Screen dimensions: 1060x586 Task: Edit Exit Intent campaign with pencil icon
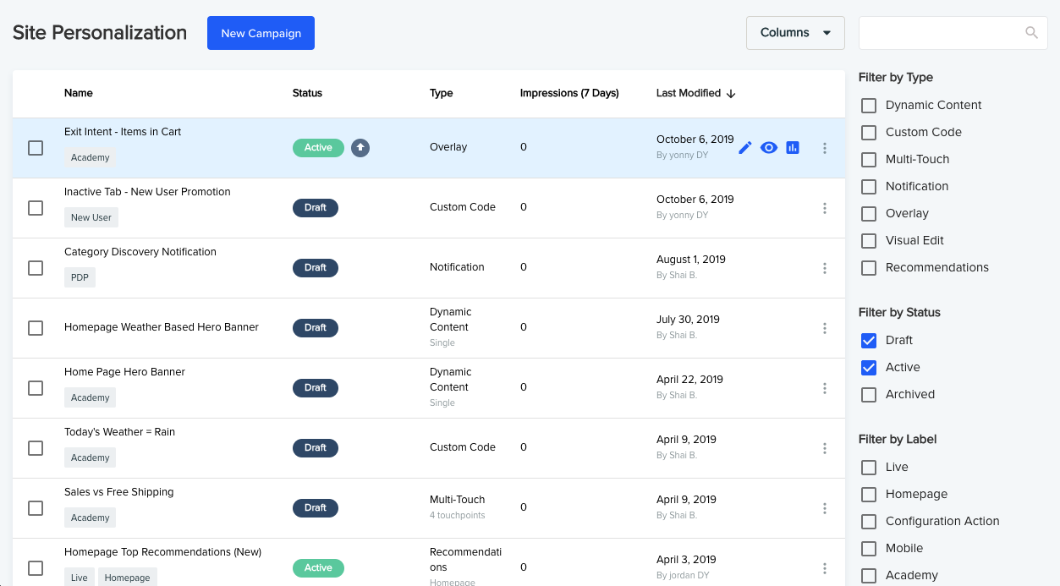(745, 148)
